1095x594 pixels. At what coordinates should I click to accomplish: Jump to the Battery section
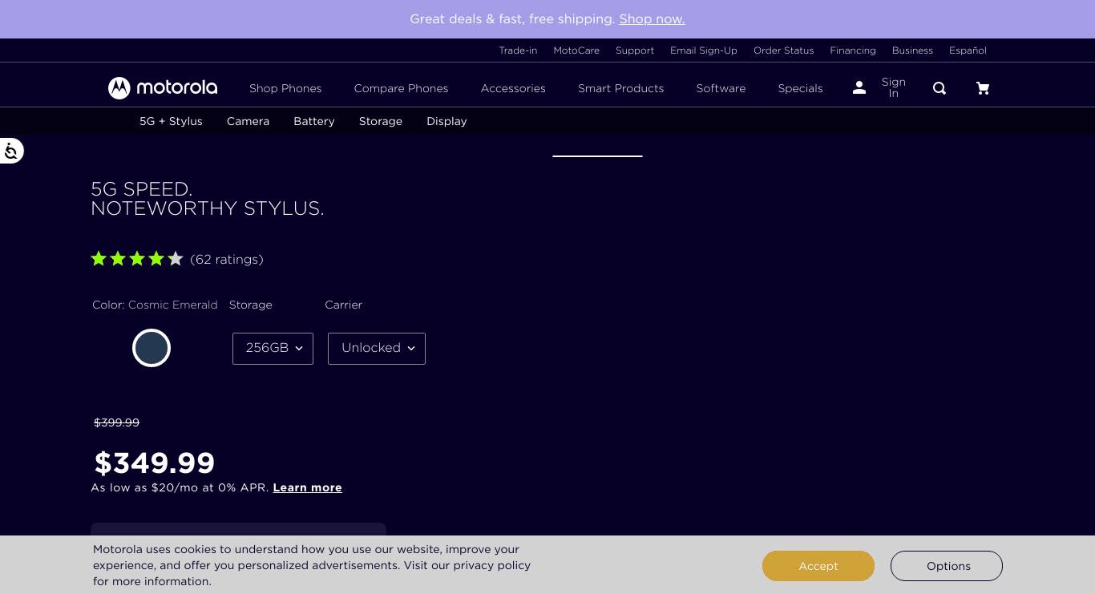click(314, 121)
